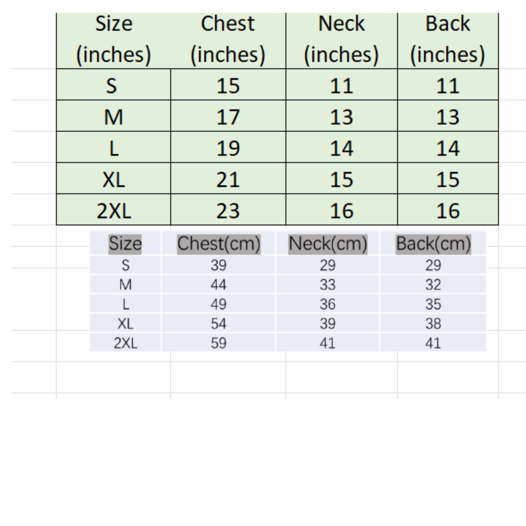Select the chest value 44 in cm table
This screenshot has width=526, height=526.
click(x=218, y=285)
